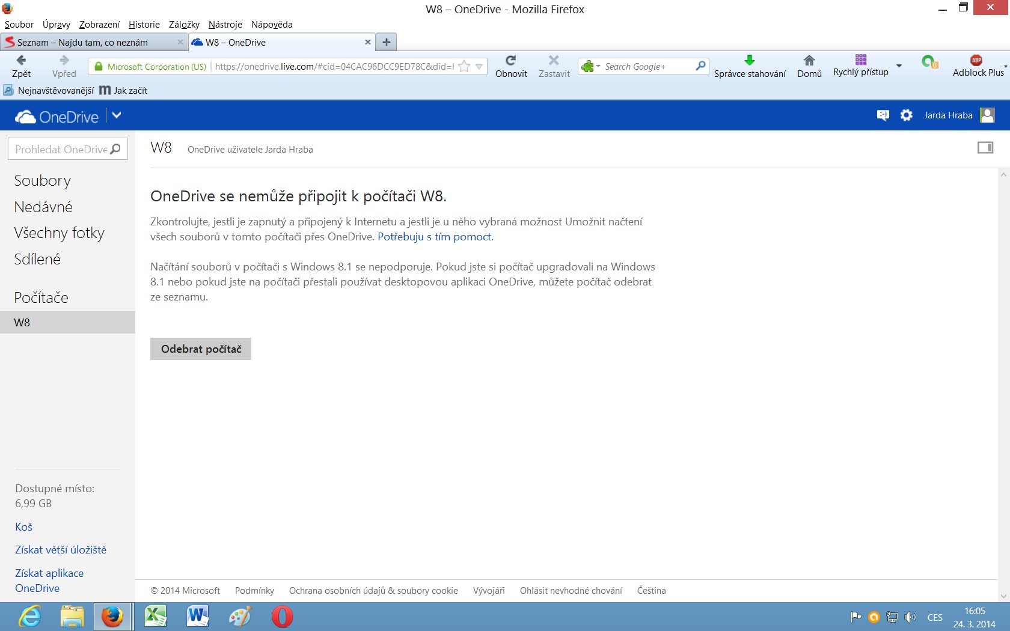Change language via Čeština footer link
The image size is (1010, 631).
coord(652,591)
